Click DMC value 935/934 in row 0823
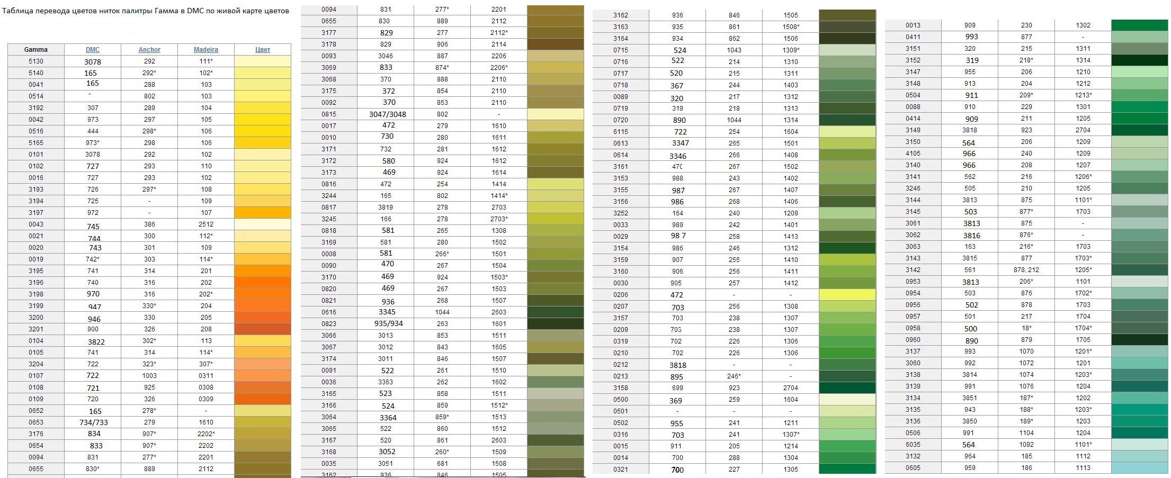Screen dimensions: 1171x478 click(388, 324)
